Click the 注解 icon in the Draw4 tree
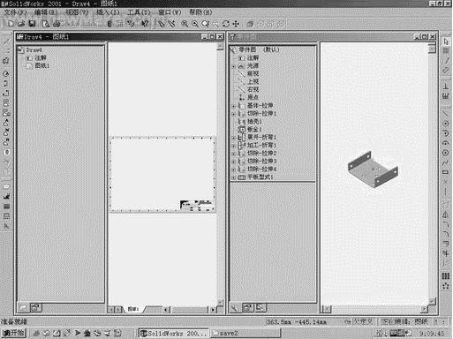This screenshot has width=453, height=339. pos(29,58)
